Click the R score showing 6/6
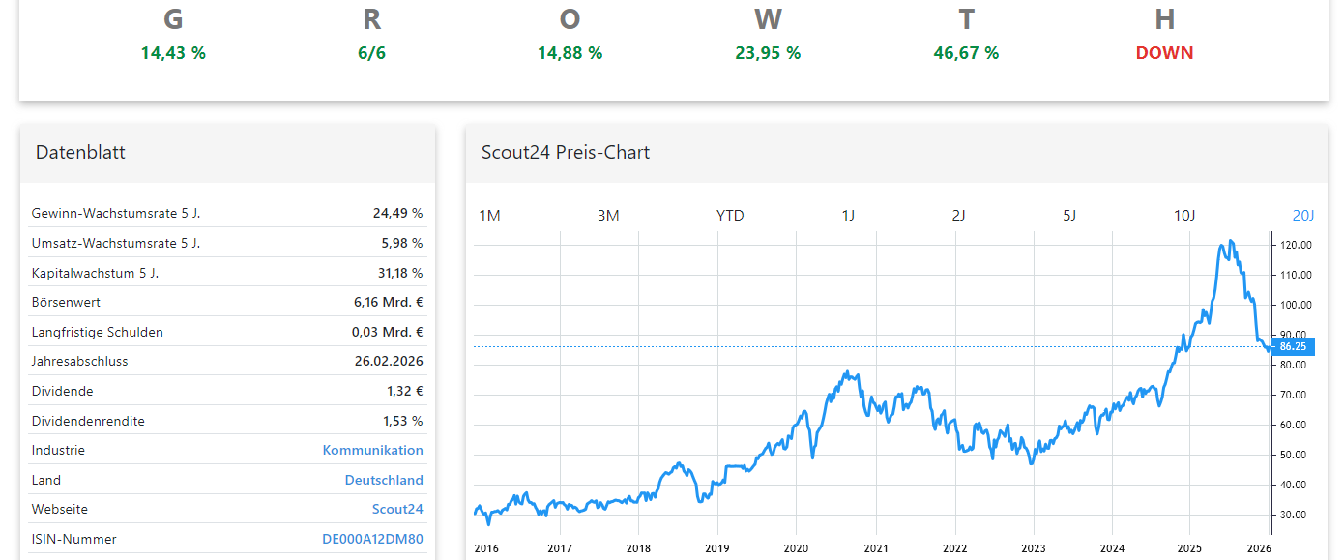 [x=371, y=34]
